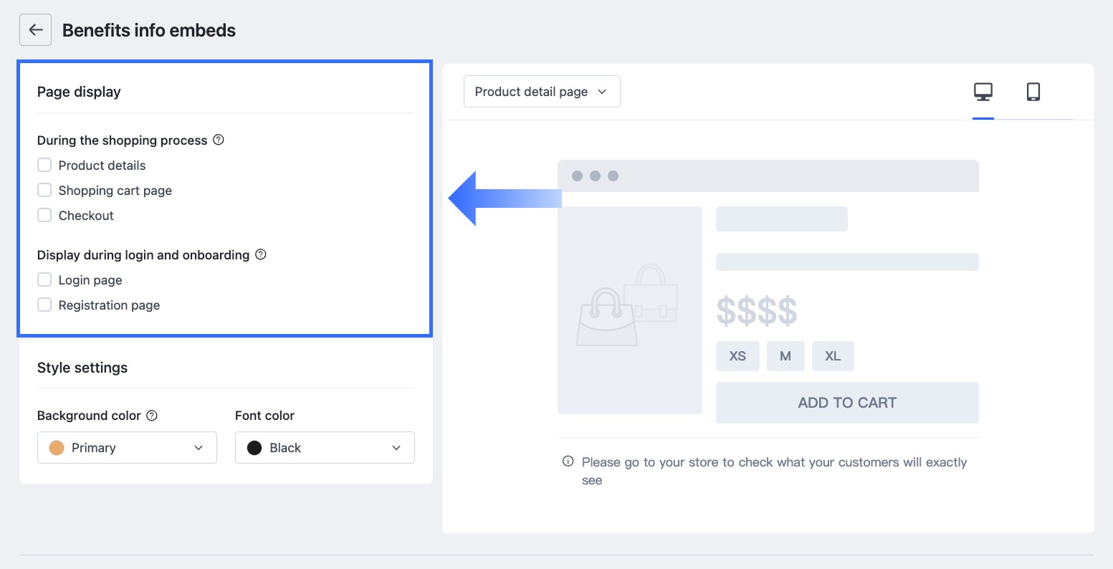Open the Product detail page dropdown
Viewport: 1113px width, 569px height.
[542, 92]
